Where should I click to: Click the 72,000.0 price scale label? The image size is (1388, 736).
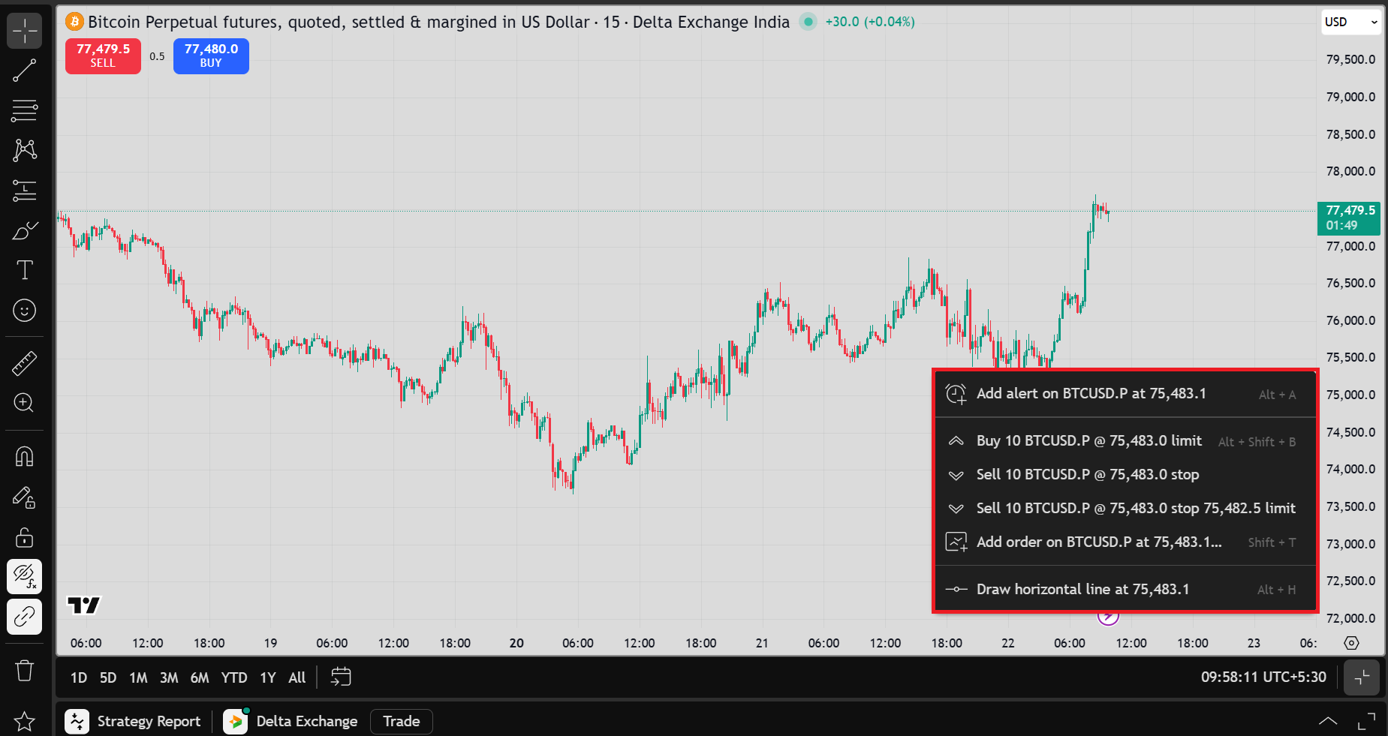click(1350, 618)
